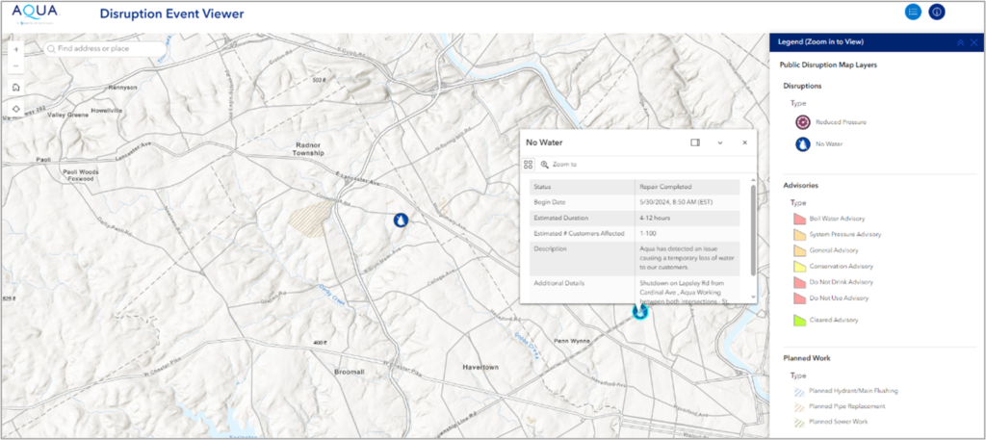Click Planned Pipe Replacement hatch symbol
Viewport: 986px width, 440px height.
[x=799, y=406]
